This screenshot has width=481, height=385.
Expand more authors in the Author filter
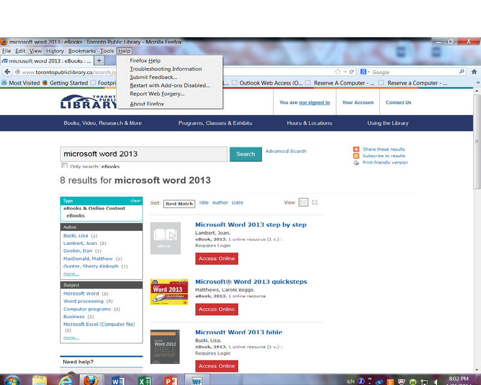(x=71, y=274)
